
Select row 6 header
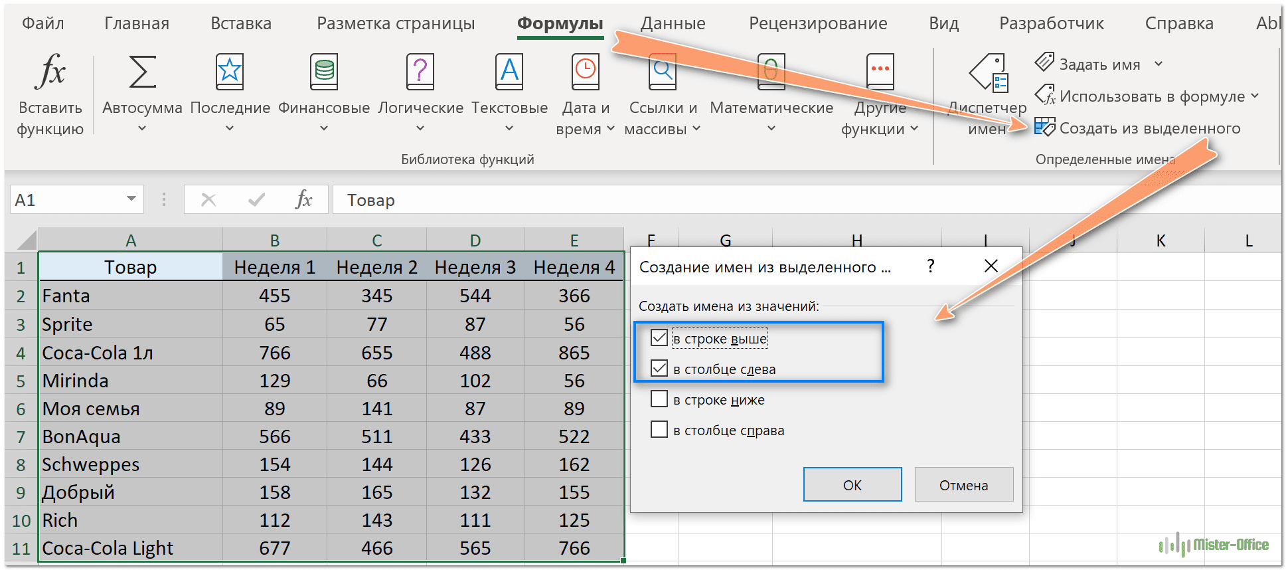pos(21,409)
